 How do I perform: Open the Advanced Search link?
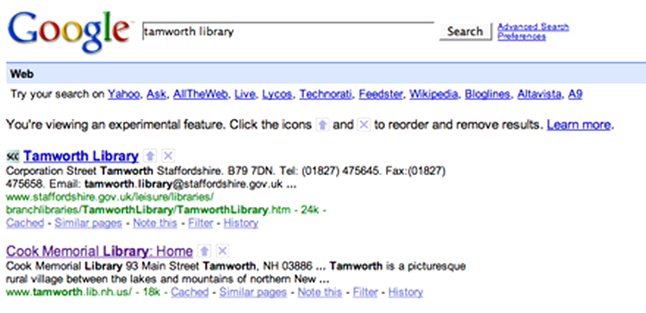[533, 28]
